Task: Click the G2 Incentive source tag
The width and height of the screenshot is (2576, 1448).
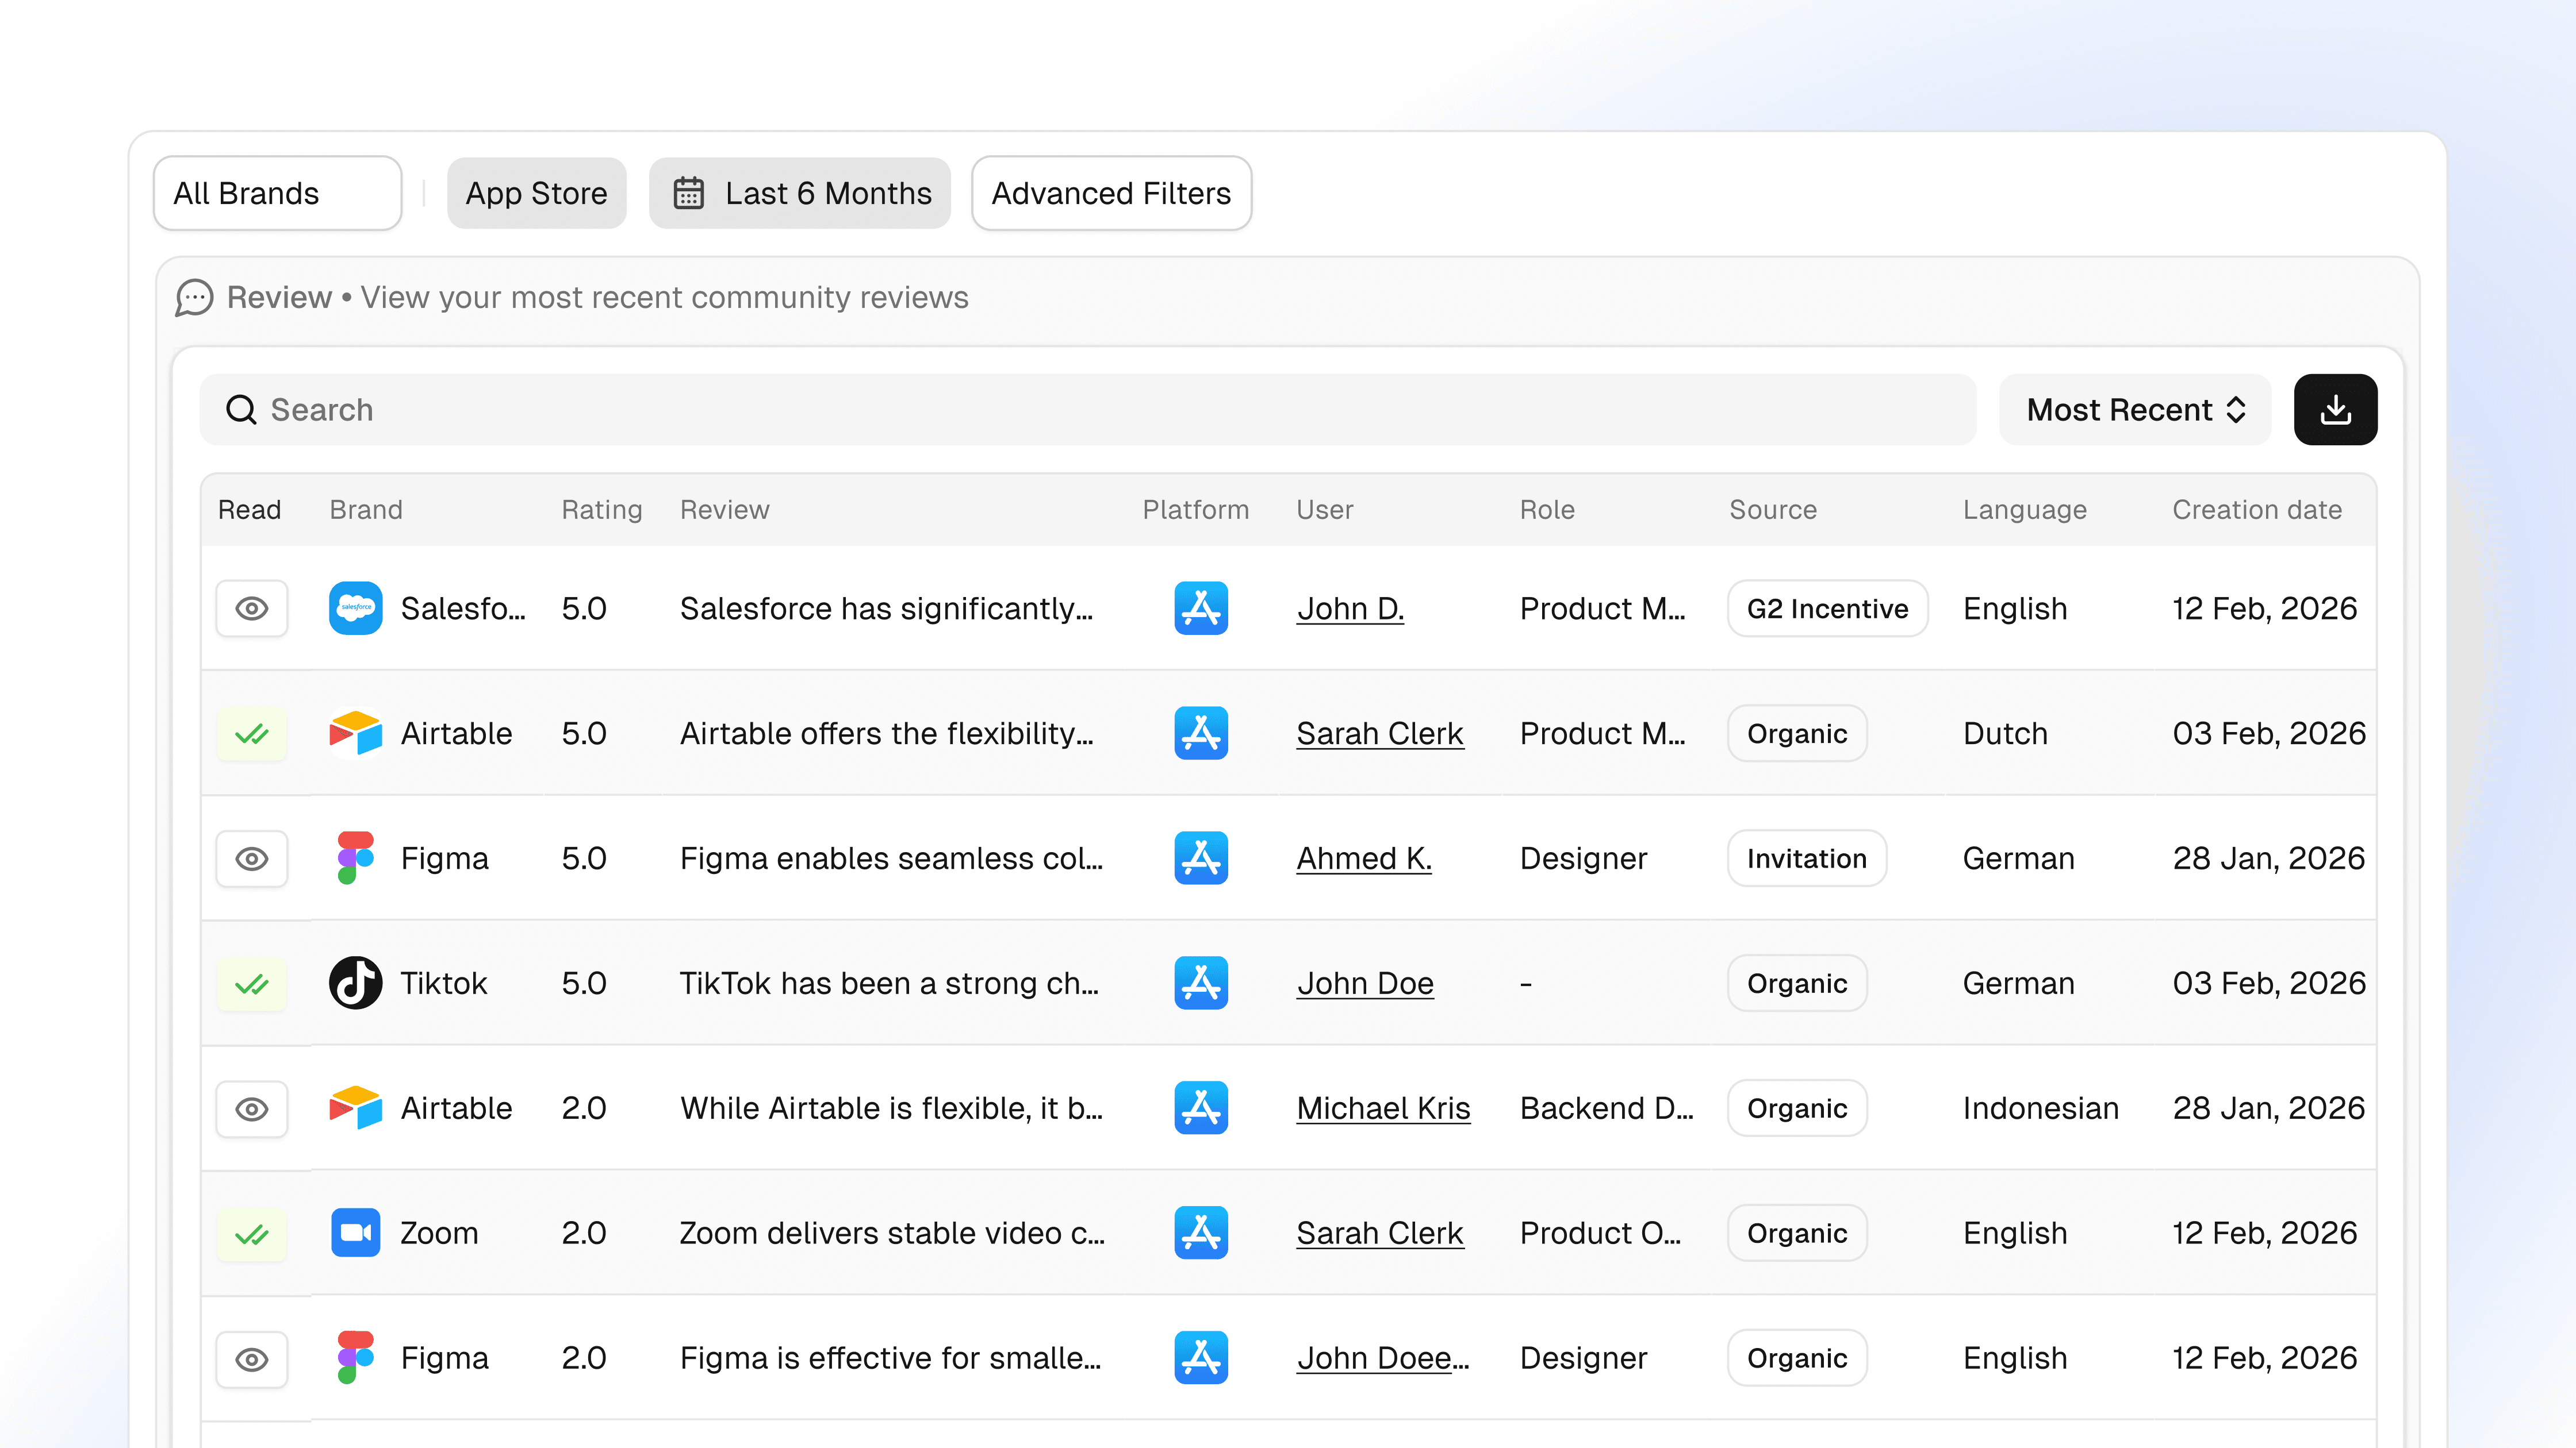Action: click(1826, 609)
